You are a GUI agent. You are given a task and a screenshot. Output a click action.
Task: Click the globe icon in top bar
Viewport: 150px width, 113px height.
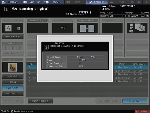click(x=132, y=2)
